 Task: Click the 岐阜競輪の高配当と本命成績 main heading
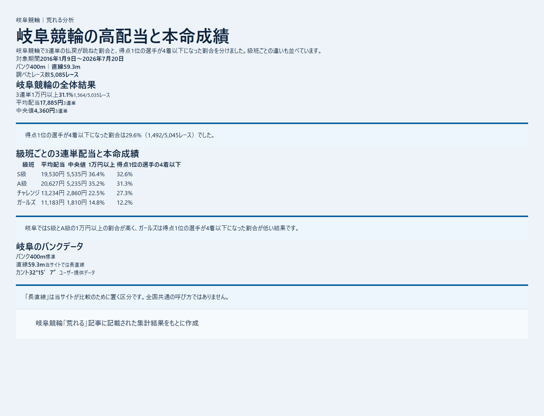pyautogui.click(x=122, y=36)
